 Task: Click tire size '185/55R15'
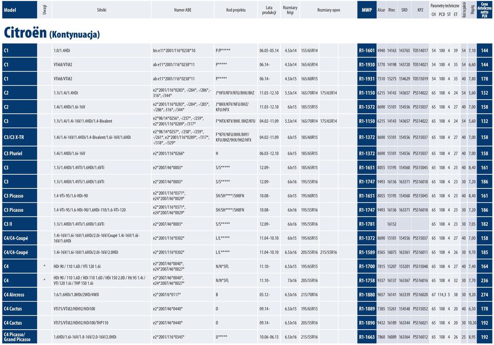click(x=309, y=107)
